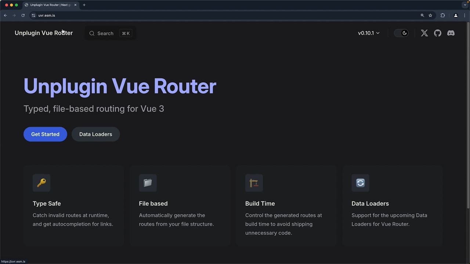Click the File based card heading
The height and width of the screenshot is (264, 470).
tap(153, 203)
